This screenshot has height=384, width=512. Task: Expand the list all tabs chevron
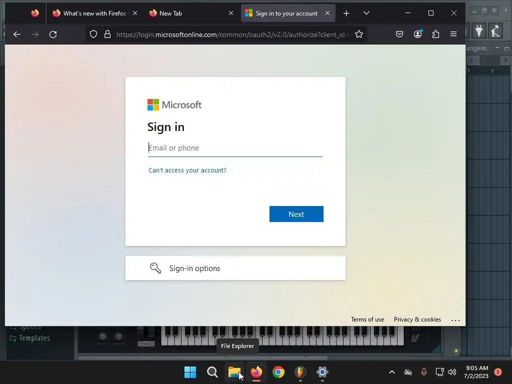(366, 13)
